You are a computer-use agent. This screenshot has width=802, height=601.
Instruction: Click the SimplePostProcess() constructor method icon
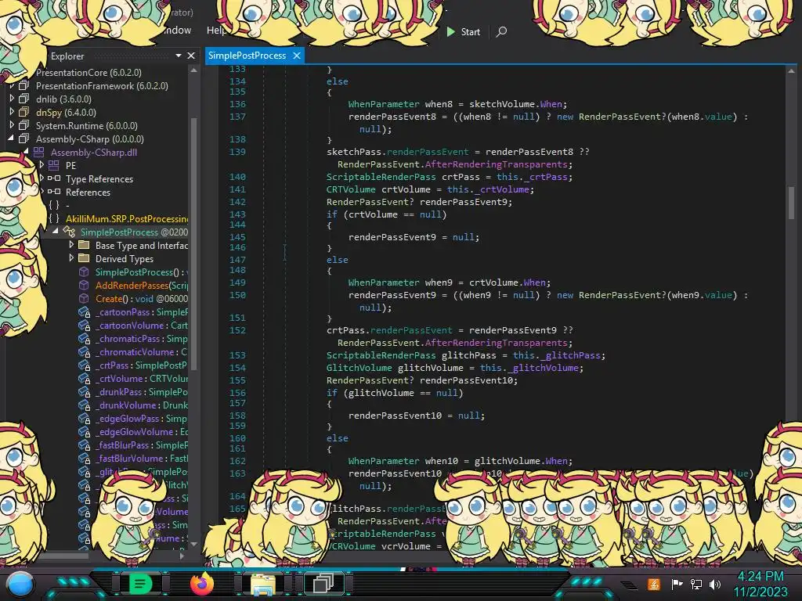point(84,272)
